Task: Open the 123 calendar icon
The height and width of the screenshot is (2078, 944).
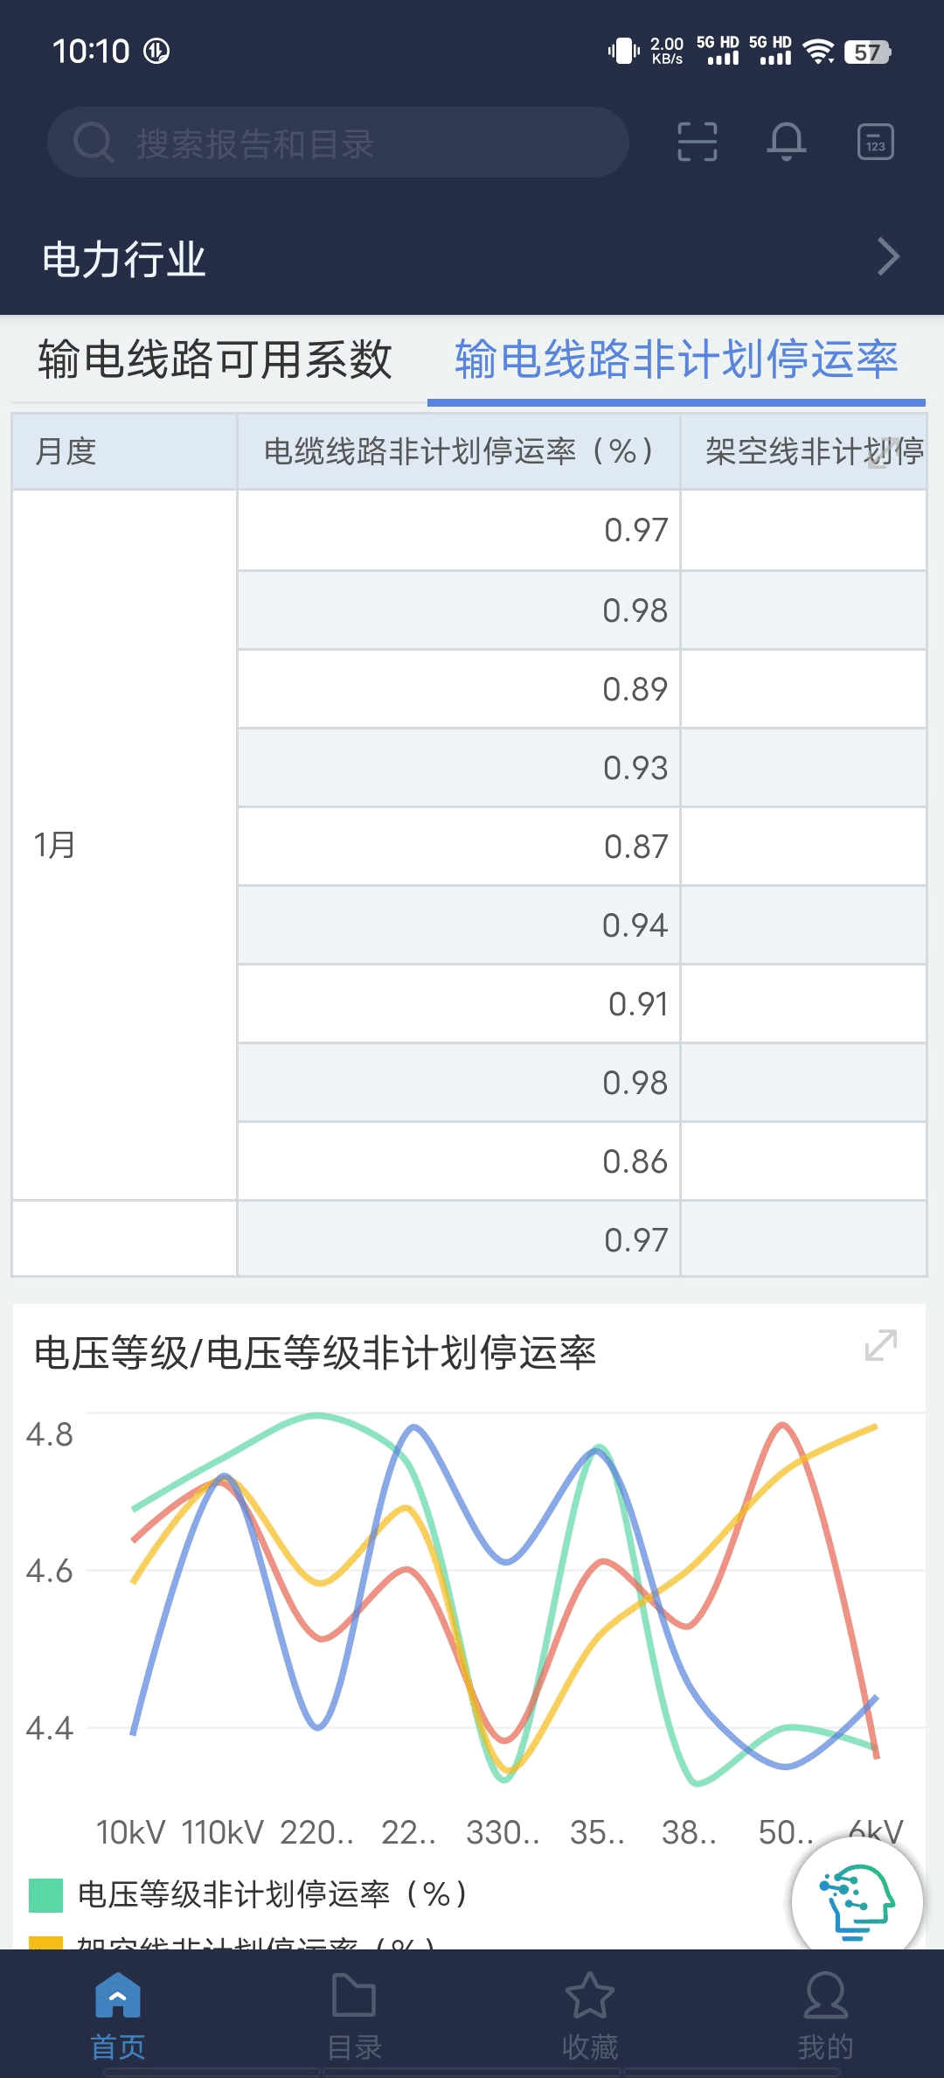Action: (x=875, y=142)
